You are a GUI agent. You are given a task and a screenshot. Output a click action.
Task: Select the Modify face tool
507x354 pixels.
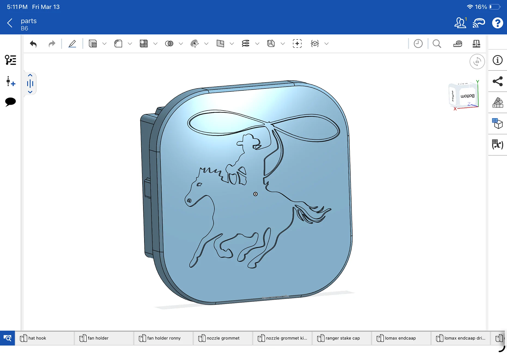[x=195, y=44]
